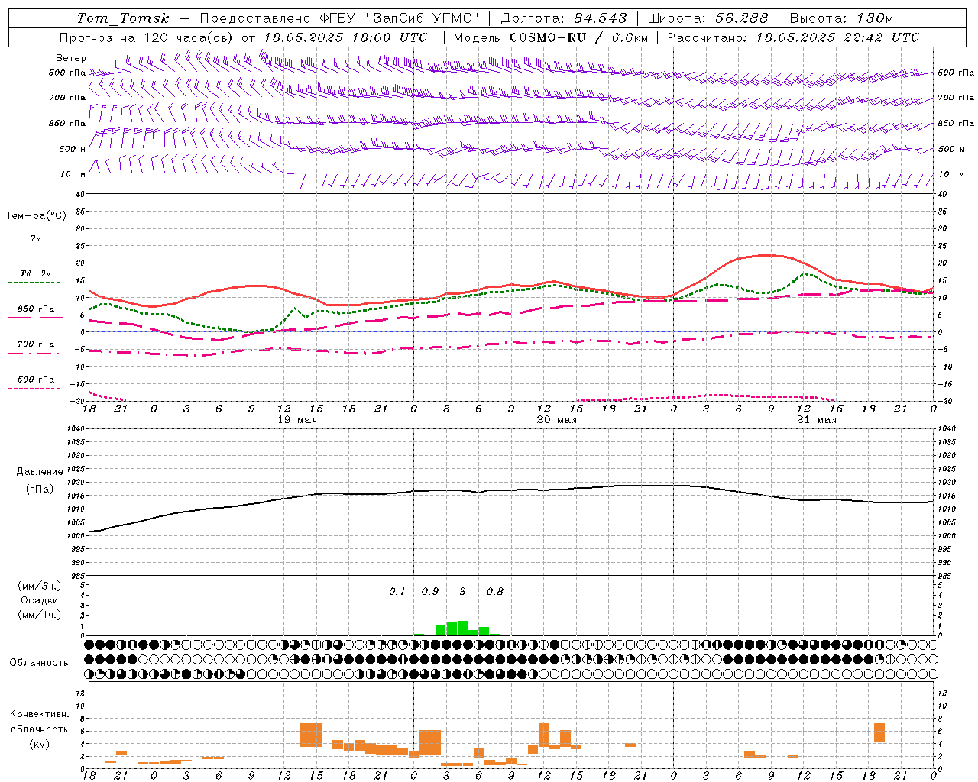Click "500 м" label right of wind panel
The height and width of the screenshot is (782, 978).
(950, 149)
